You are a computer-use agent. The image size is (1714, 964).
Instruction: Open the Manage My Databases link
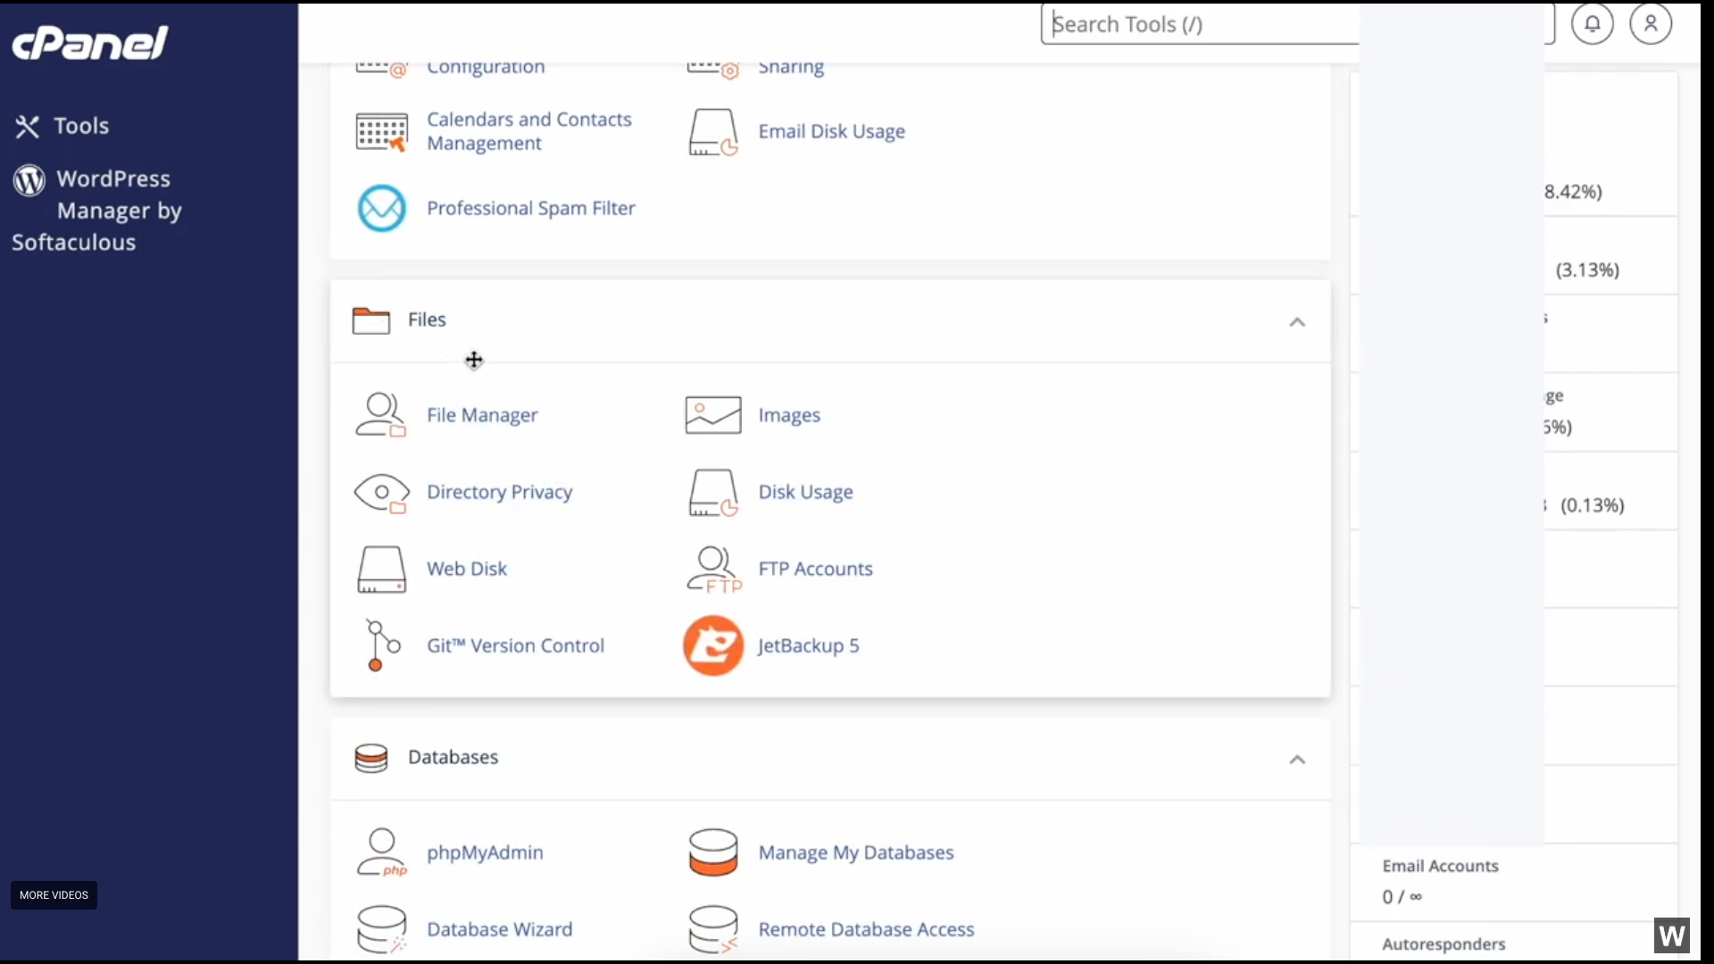(855, 852)
